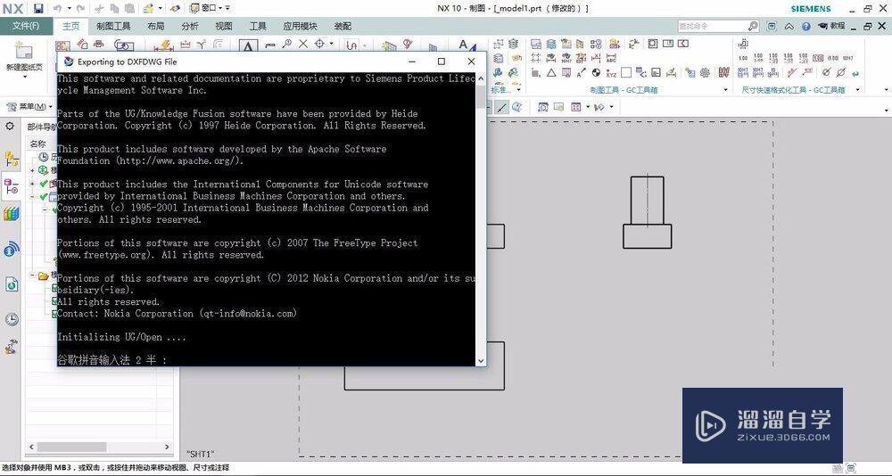Click the navigator horizontal scrollbar left arrow
This screenshot has height=476, width=892.
(x=32, y=447)
